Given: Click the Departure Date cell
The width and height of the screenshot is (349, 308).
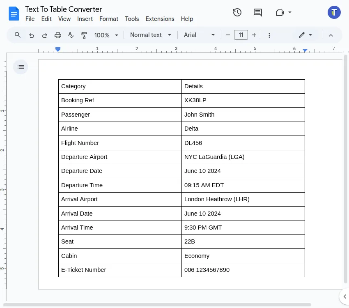Looking at the screenshot, I should (120, 171).
